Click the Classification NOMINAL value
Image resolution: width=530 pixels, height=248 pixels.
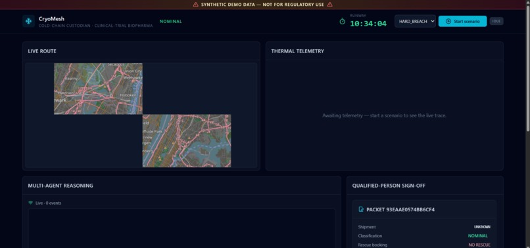click(477, 236)
